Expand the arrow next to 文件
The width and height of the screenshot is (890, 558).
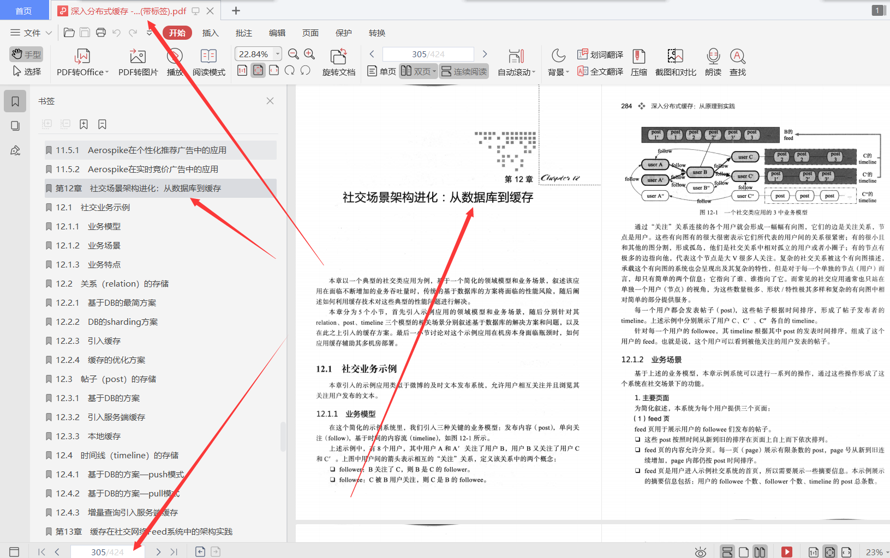point(49,33)
